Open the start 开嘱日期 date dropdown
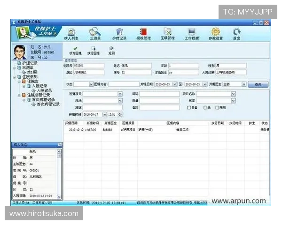The image size is (282, 225). pyautogui.click(x=175, y=84)
